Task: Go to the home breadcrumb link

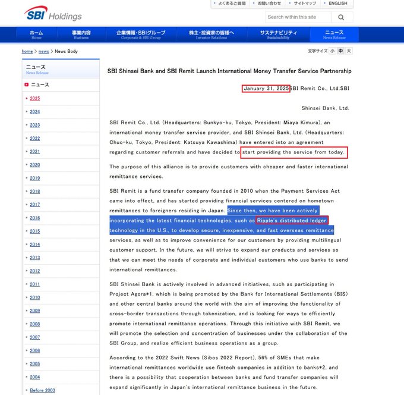Action: [27, 51]
